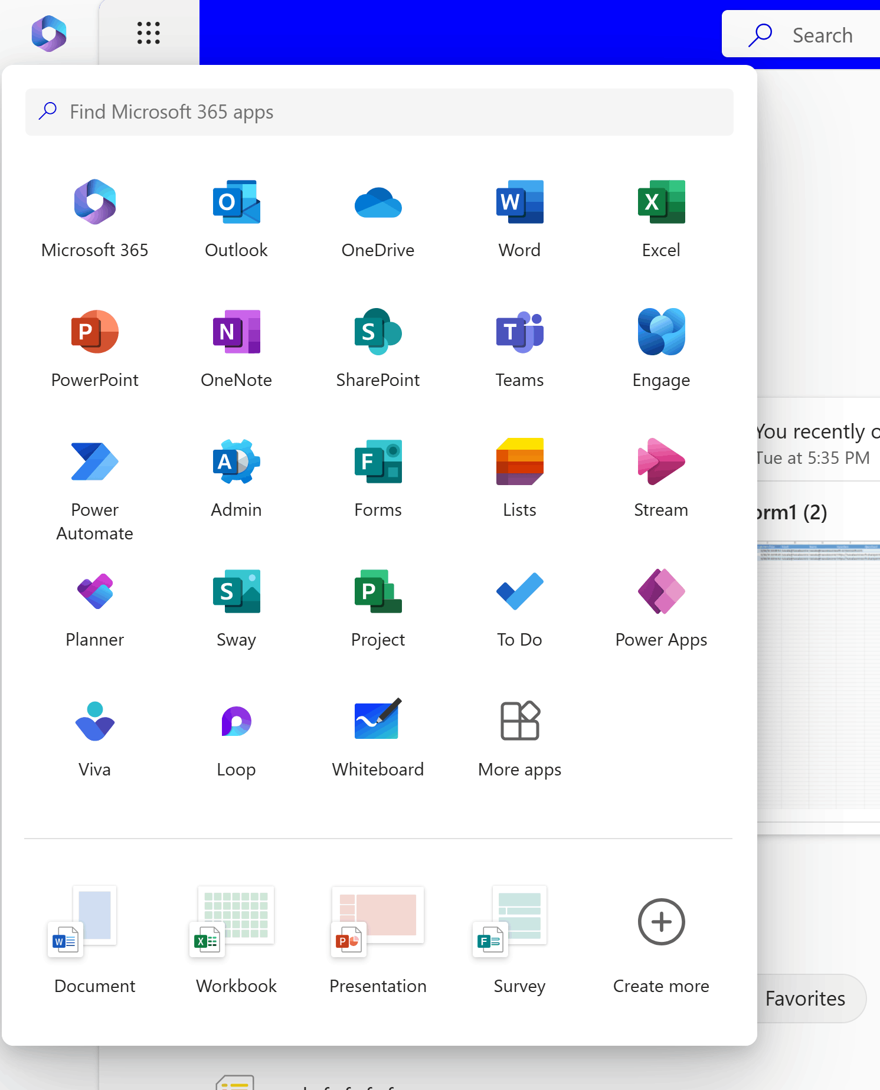Open the Admin center
Screen dimensions: 880x1090
236,479
